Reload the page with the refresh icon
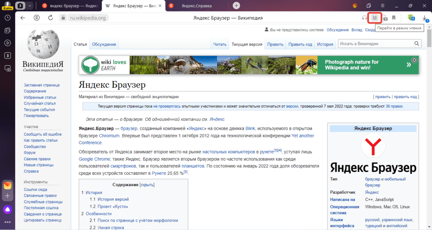Image resolution: width=432 pixels, height=230 pixels. (x=51, y=18)
